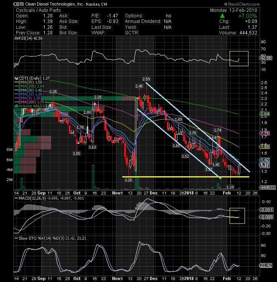Click the RSI current value tag 42.56

[x=266, y=58]
